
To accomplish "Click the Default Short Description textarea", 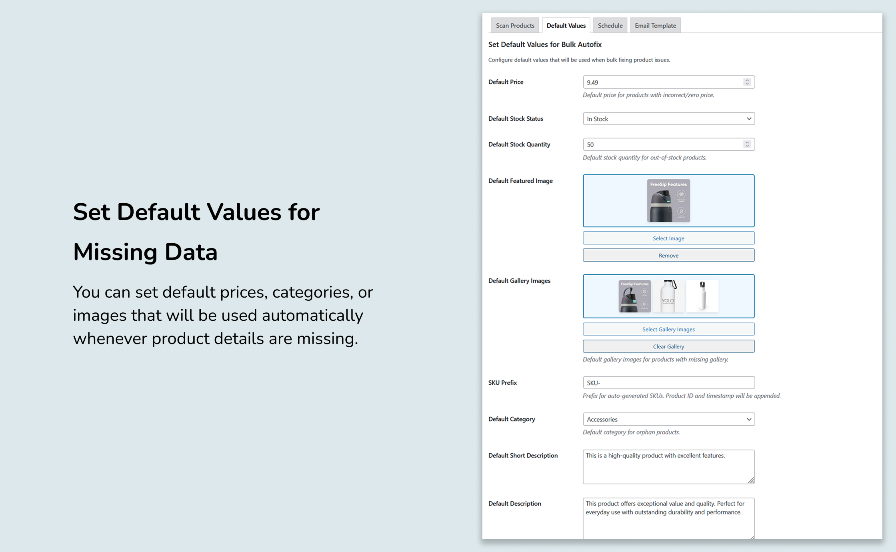I will (x=668, y=467).
